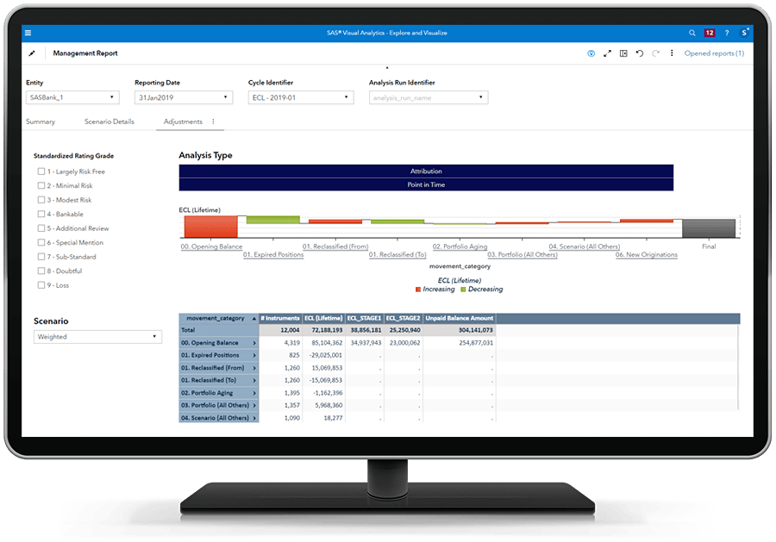Click the search magnifier icon
The width and height of the screenshot is (776, 542).
coord(692,33)
